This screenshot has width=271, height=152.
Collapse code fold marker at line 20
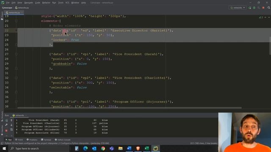[x=16, y=21]
